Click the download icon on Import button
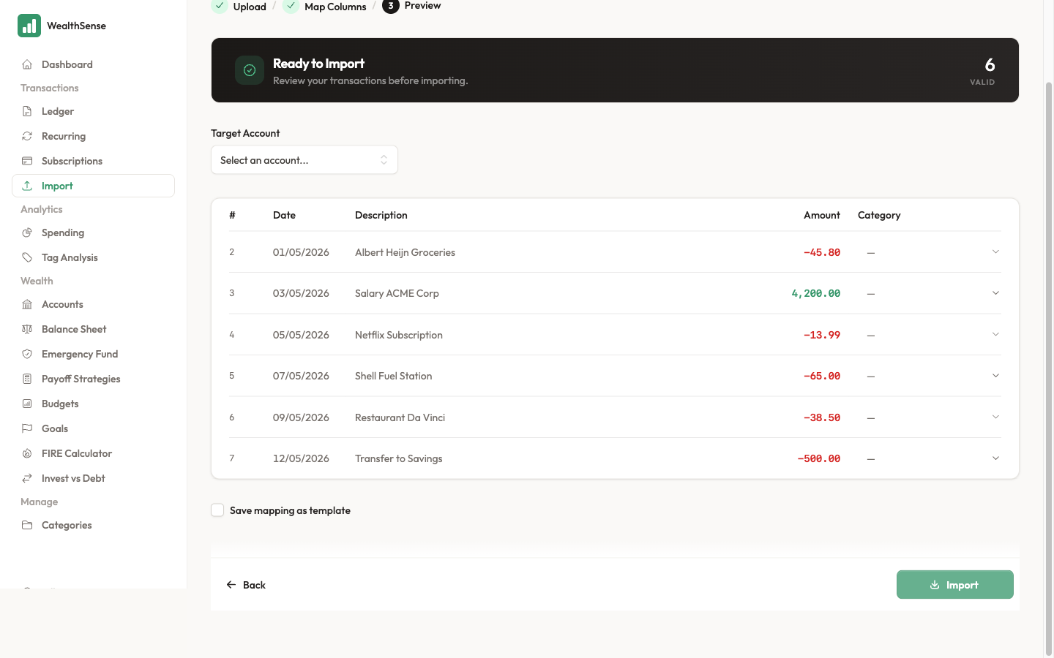 pos(935,585)
